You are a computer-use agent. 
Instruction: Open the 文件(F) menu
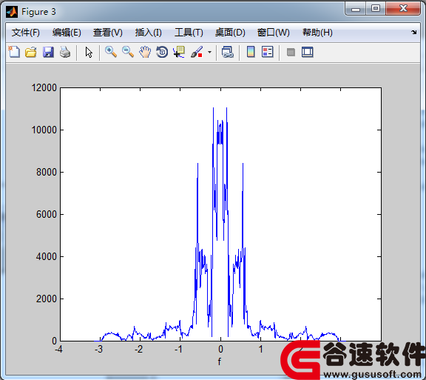pos(26,33)
